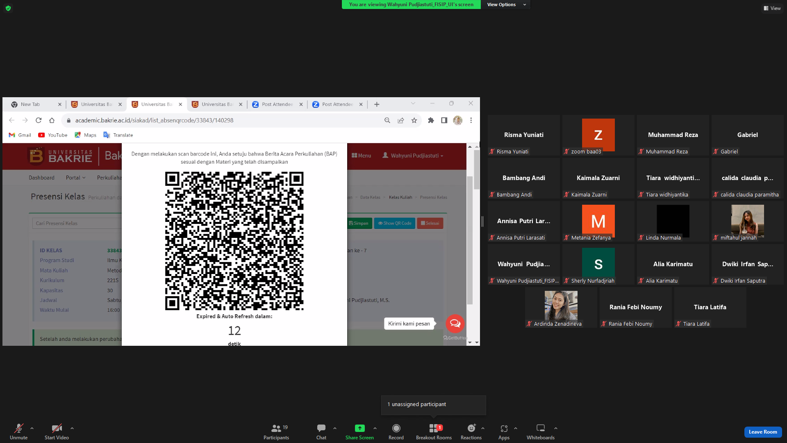Go back in browser history
Viewport: 787px width, 443px height.
[11, 120]
